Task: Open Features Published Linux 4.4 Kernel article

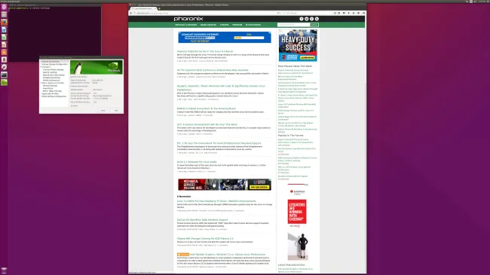Action: pyautogui.click(x=205, y=51)
